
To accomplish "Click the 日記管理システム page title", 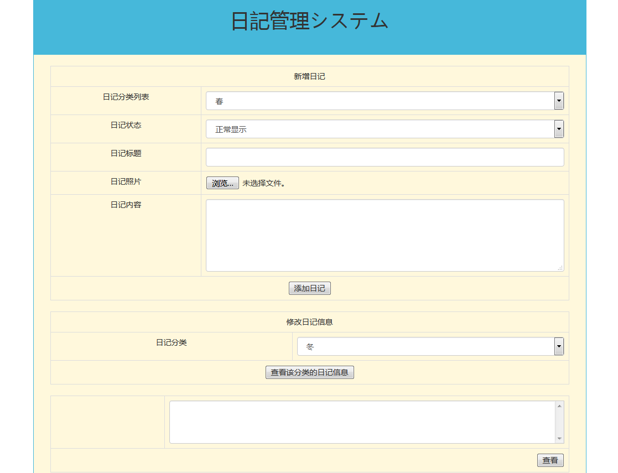I will tap(309, 21).
